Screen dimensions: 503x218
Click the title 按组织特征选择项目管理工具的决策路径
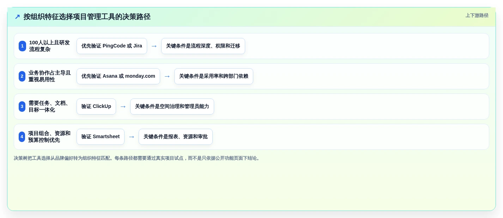coord(87,17)
